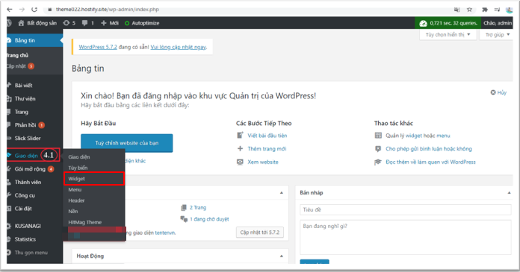520x272 pixels.
Task: Collapse At a Glance panel arrow
Action: tap(281, 192)
